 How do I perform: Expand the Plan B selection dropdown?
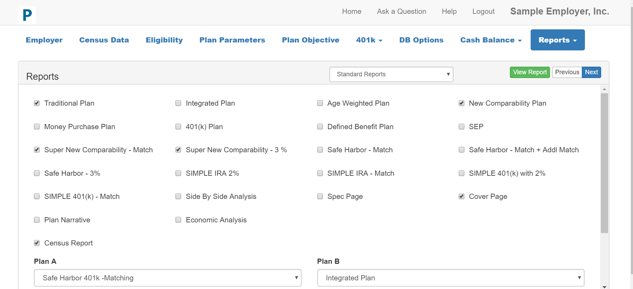click(450, 278)
